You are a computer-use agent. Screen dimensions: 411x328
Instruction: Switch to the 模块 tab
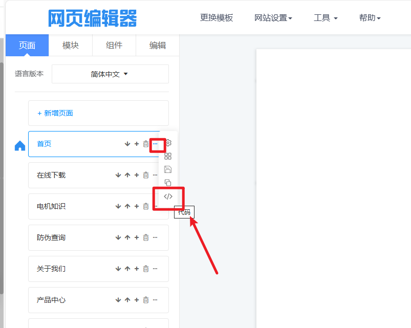coord(71,45)
